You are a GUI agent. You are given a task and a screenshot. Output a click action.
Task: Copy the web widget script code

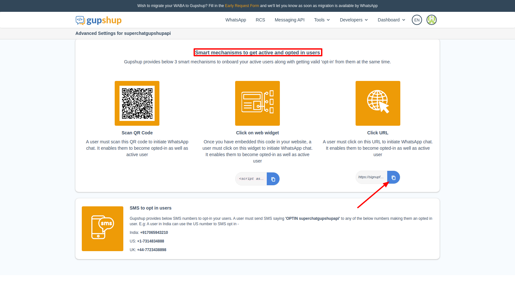273,179
